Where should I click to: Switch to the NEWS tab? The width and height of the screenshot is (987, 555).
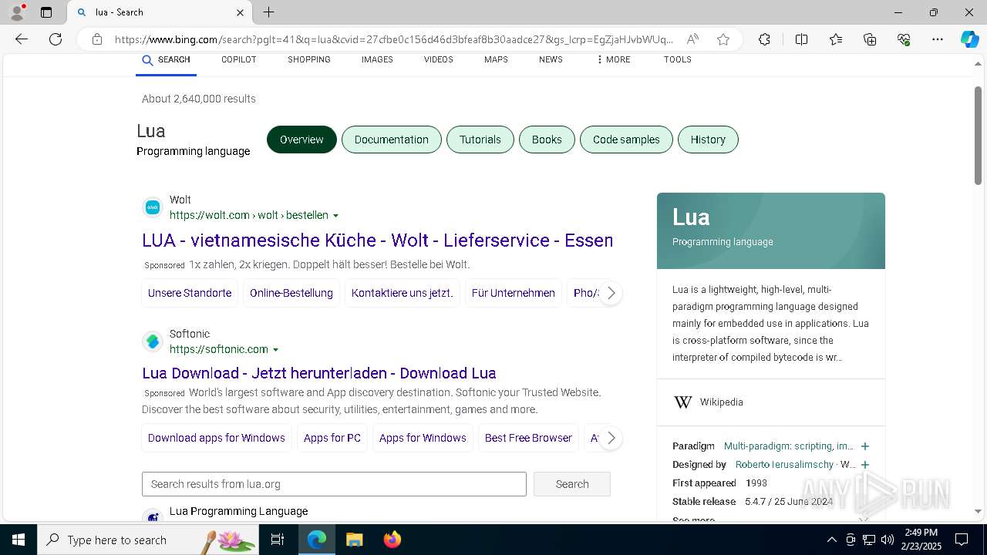[551, 59]
